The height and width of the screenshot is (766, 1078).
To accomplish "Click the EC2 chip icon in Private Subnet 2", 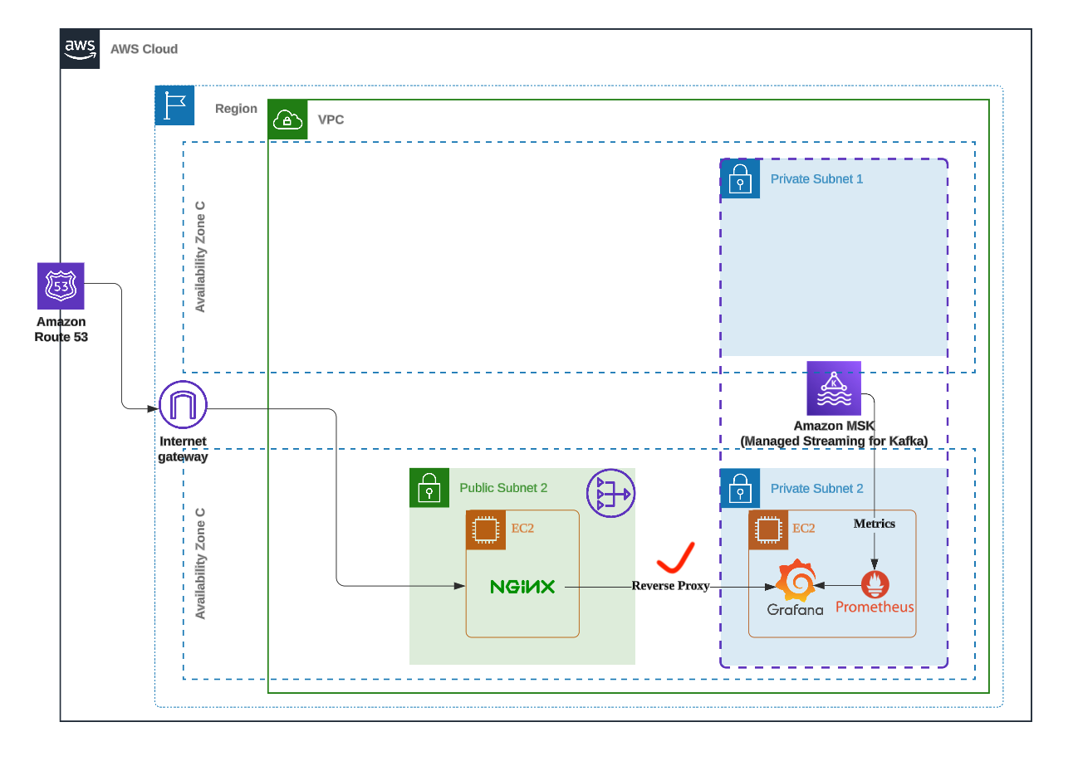I will [x=768, y=529].
